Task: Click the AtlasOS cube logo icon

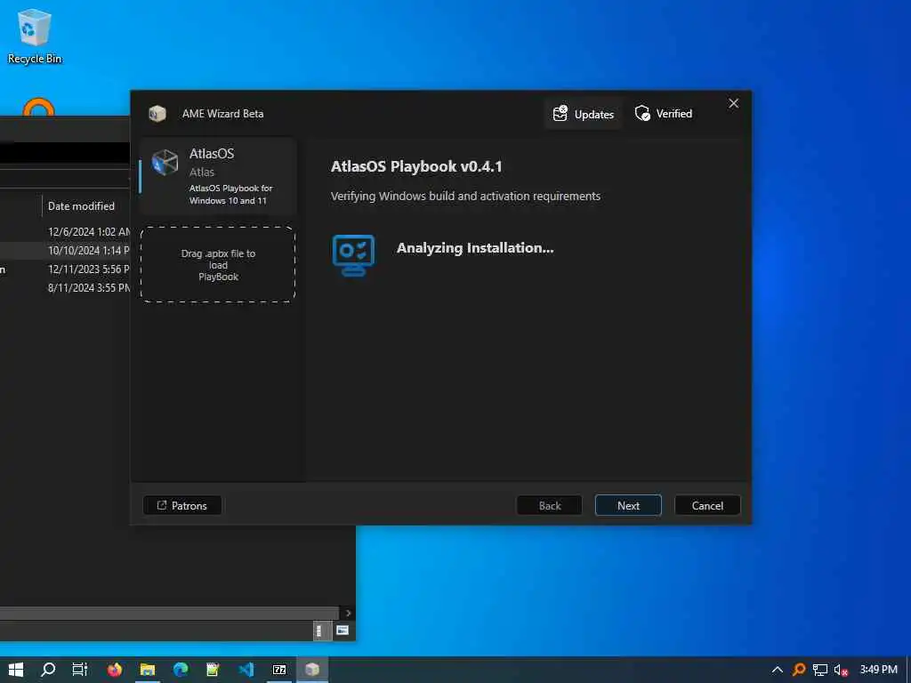Action: [165, 162]
